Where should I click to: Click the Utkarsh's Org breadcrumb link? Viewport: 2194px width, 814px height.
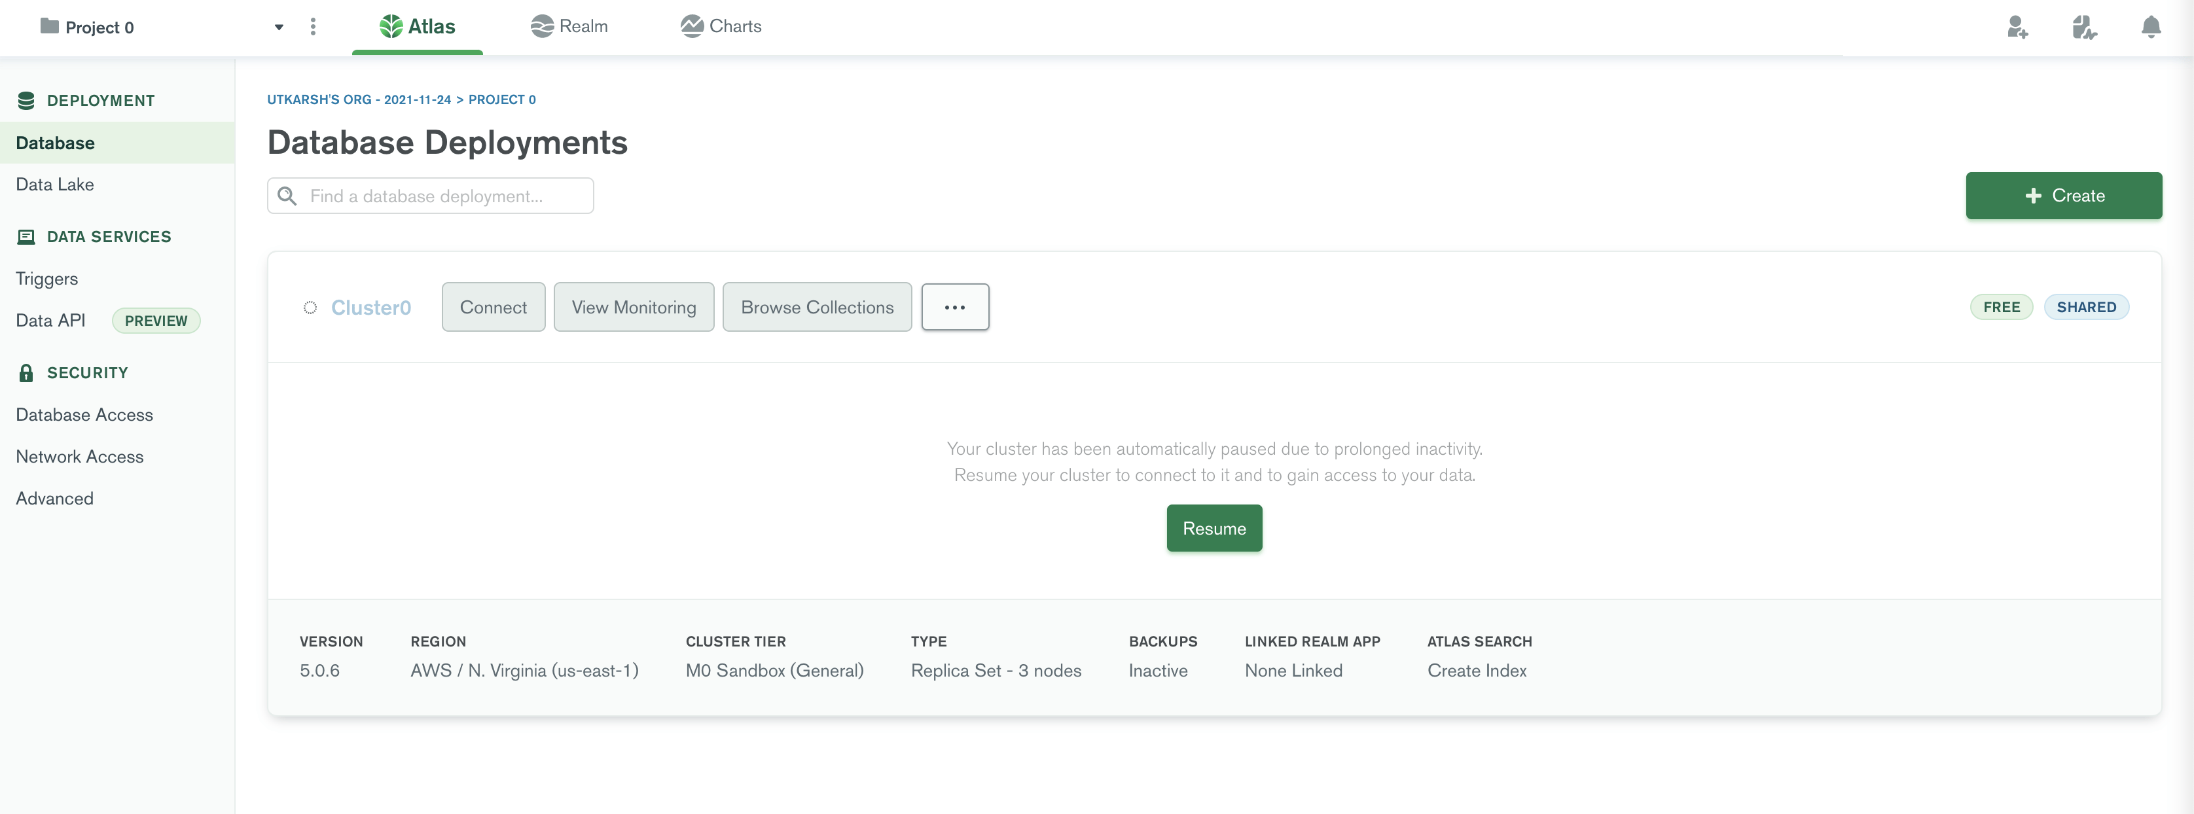click(x=359, y=99)
